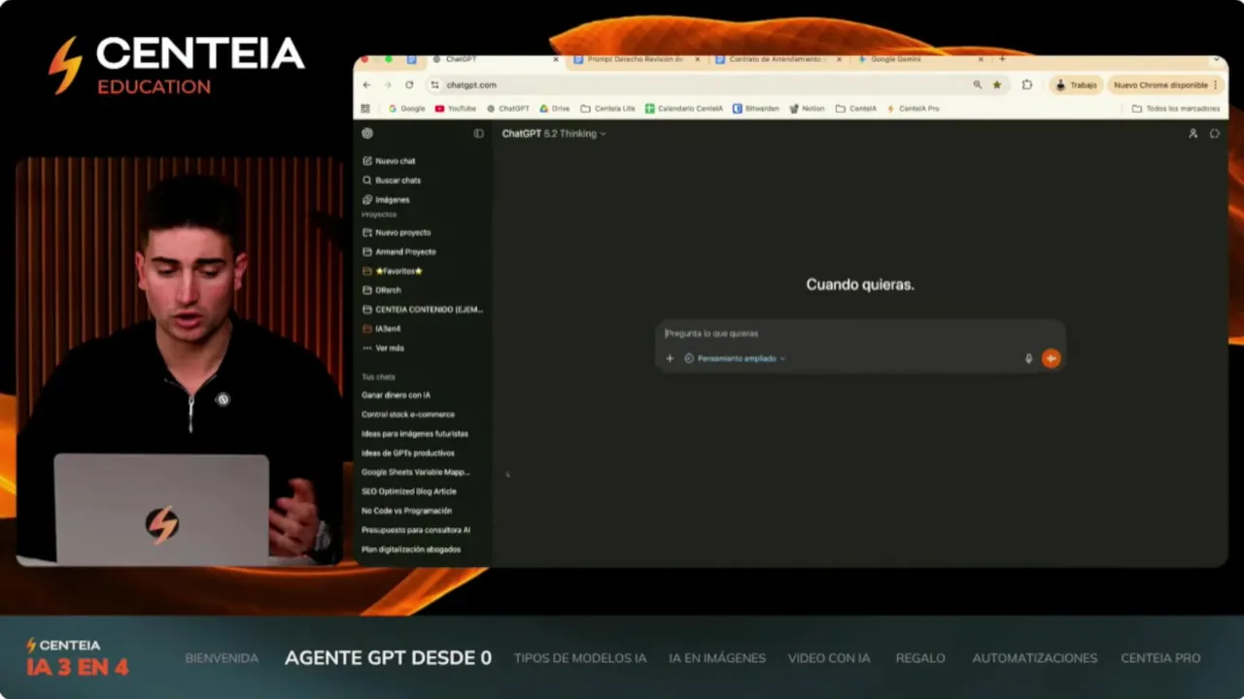Viewport: 1244px width, 699px height.
Task: Click the temporary chat icon at top right
Action: [x=1215, y=134]
